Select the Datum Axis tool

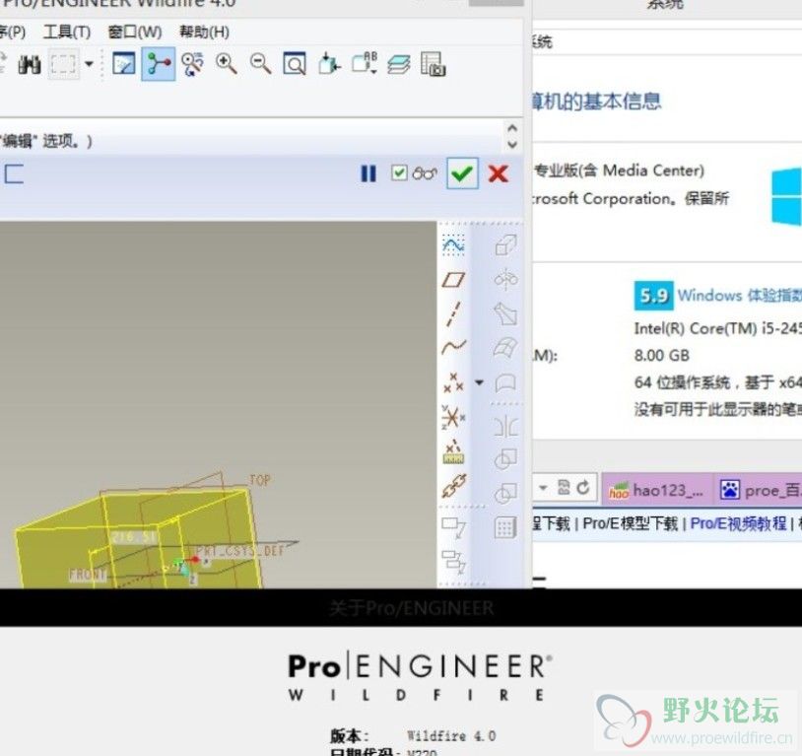tap(452, 313)
